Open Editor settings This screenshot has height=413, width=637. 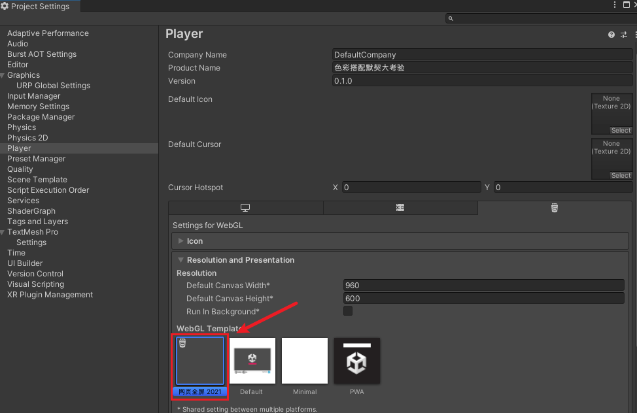[18, 65]
